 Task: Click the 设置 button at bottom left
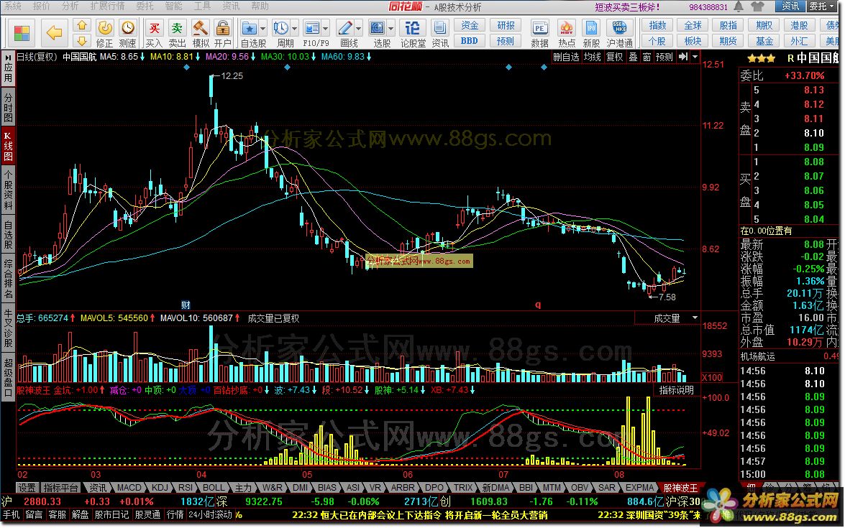[x=27, y=488]
